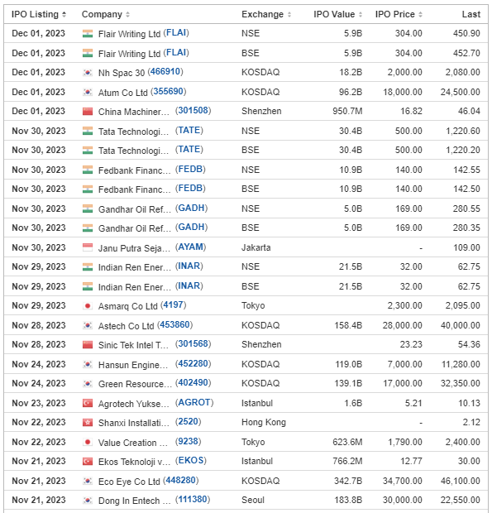Image resolution: width=492 pixels, height=513 pixels.
Task: Click India flag beside Gandhar Oil NSE row
Action: click(88, 209)
